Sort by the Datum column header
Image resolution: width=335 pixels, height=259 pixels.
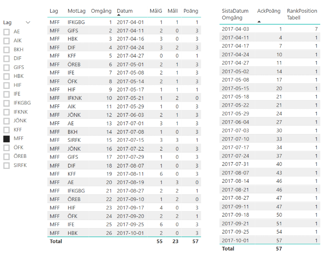coord(125,11)
